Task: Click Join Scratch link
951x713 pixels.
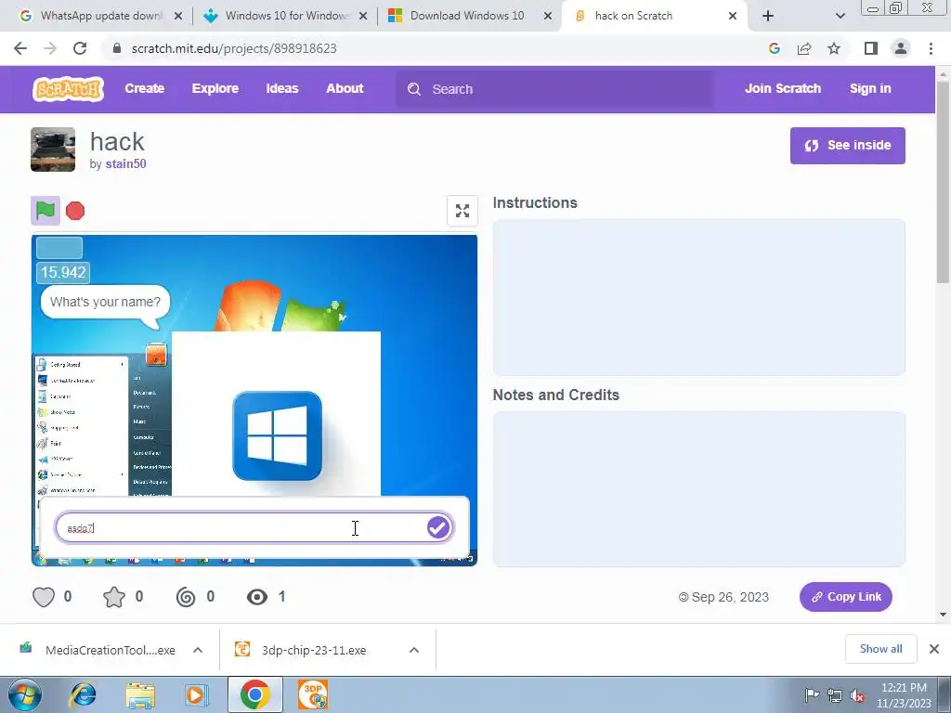Action: tap(782, 88)
